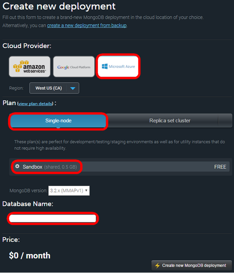Image resolution: width=234 pixels, height=273 pixels.
Task: Open the Region dropdown arrow
Action: tap(73, 88)
